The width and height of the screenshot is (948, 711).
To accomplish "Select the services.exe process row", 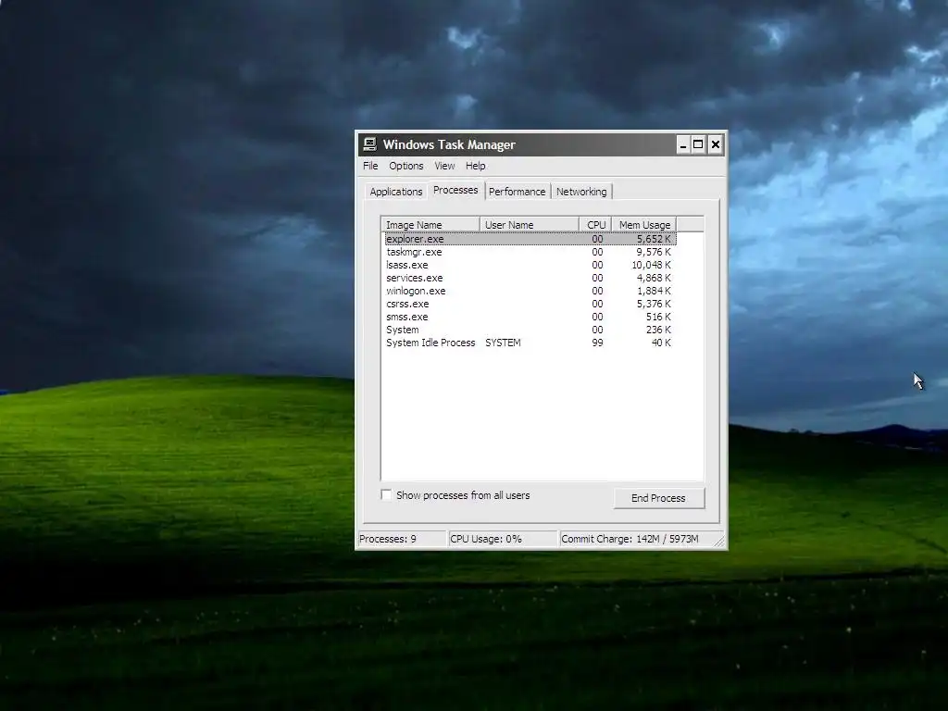I will (530, 278).
